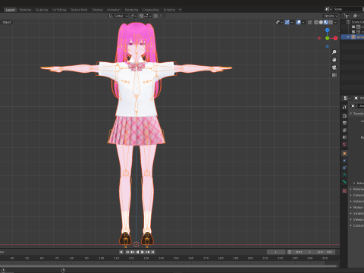
Task: Open the View Layer properties tab
Action: coord(344,130)
